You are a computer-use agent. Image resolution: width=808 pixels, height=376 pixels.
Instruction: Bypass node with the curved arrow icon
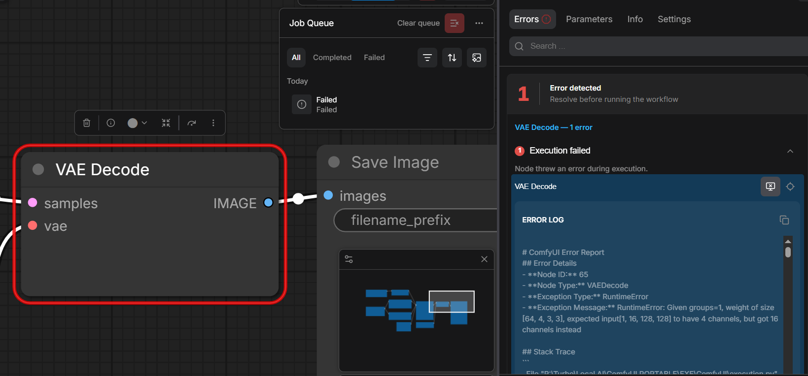[192, 123]
